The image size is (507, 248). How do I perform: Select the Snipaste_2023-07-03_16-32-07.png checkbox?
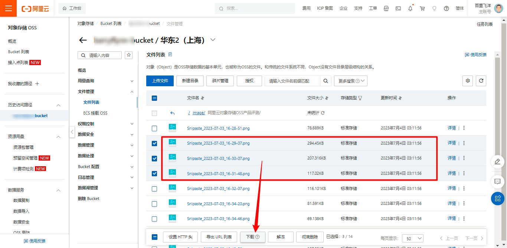154,189
